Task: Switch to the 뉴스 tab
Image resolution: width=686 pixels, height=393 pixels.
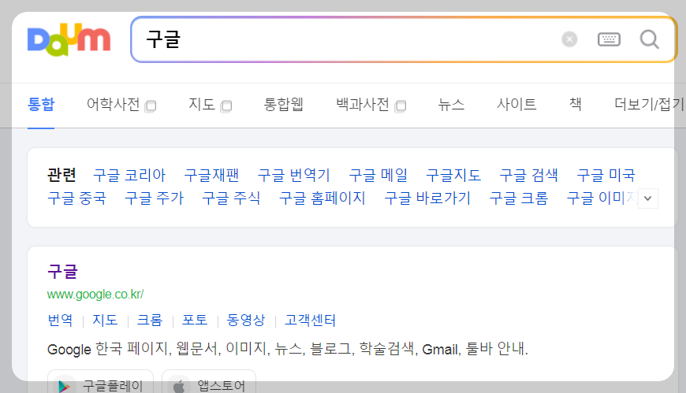Action: click(x=451, y=105)
